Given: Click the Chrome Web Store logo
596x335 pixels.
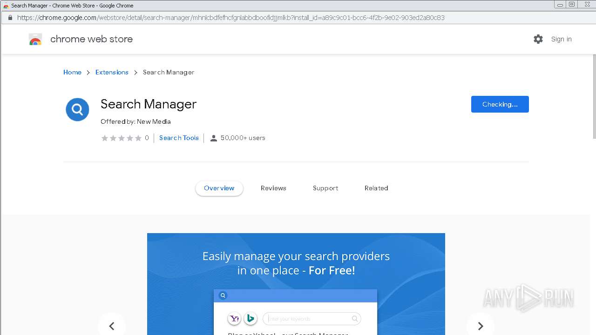Looking at the screenshot, I should tap(35, 40).
